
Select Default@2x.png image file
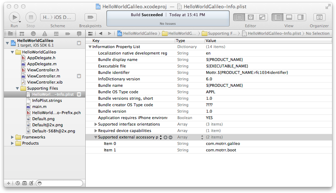47,125
